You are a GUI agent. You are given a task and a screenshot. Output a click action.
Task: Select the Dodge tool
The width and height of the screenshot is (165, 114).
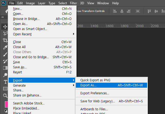[x=5, y=75]
